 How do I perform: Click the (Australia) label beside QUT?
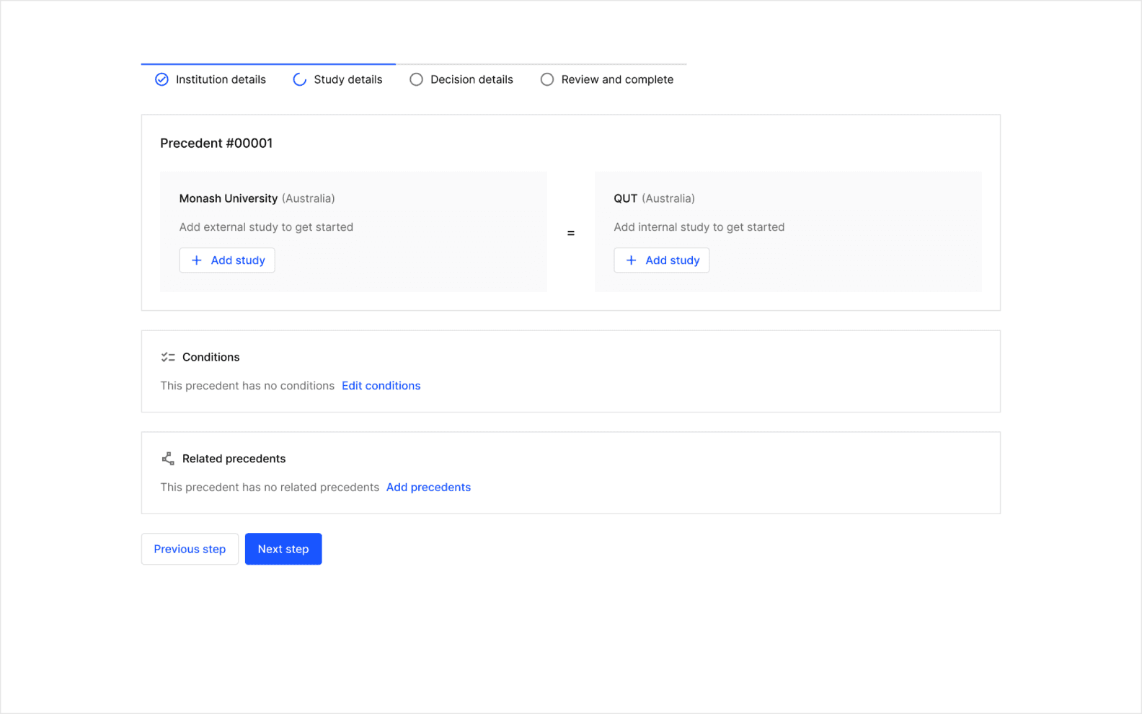click(668, 198)
